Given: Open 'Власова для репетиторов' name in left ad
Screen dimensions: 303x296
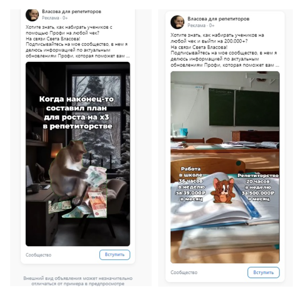Looking at the screenshot, I should point(72,11).
